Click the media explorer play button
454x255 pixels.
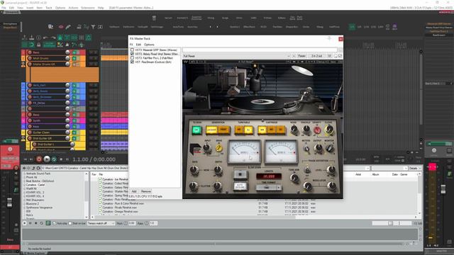pyautogui.click(x=24, y=223)
